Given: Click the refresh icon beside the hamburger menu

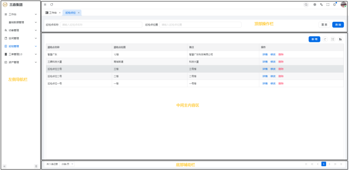Looking at the screenshot, I should point(51,4).
